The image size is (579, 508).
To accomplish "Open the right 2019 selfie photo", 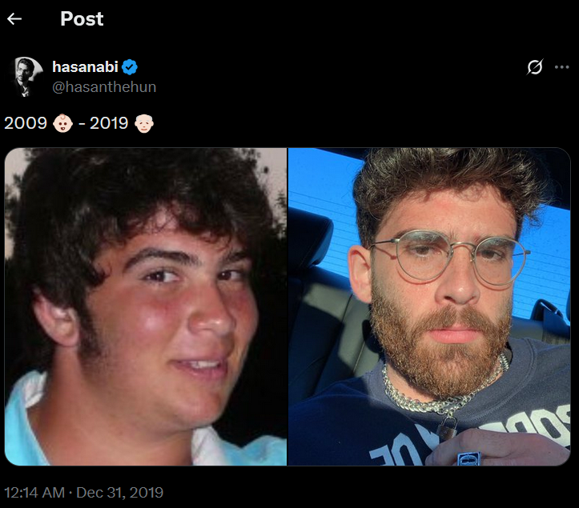I will tap(429, 306).
